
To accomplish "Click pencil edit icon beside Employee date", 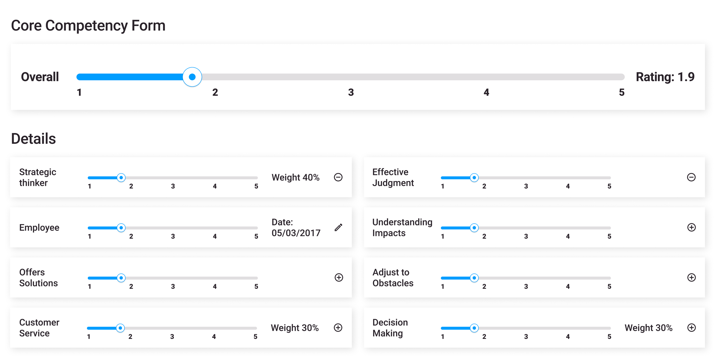I will 338,227.
